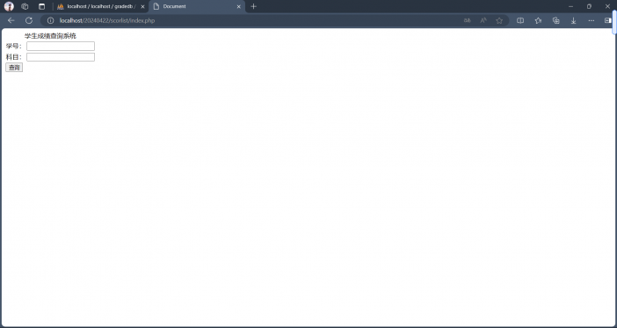Viewport: 617px width, 328px height.
Task: Switch to the localhost gradedb tab
Action: pyautogui.click(x=101, y=6)
